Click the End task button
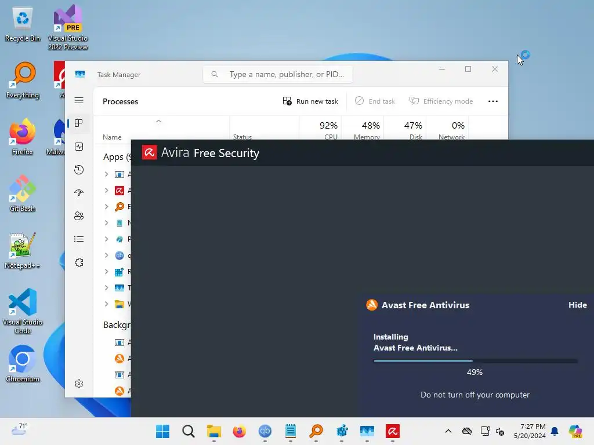This screenshot has height=445, width=594. (x=375, y=101)
